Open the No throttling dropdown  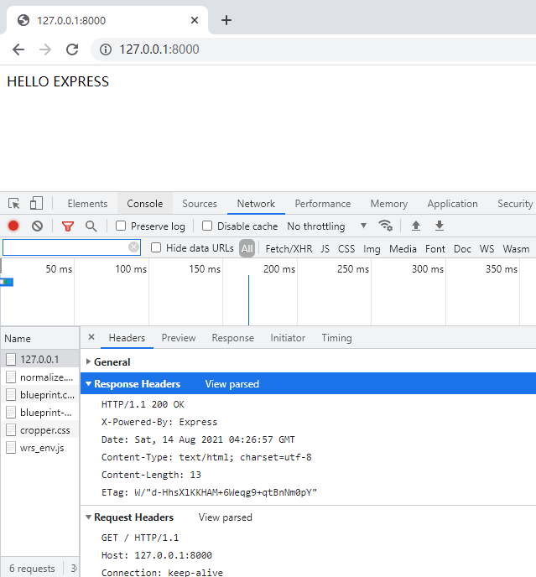pos(327,226)
